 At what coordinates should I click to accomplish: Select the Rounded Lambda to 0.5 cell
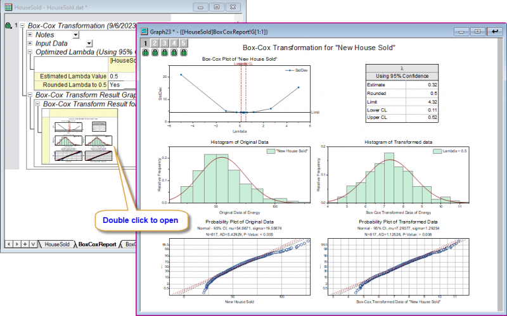click(x=71, y=85)
